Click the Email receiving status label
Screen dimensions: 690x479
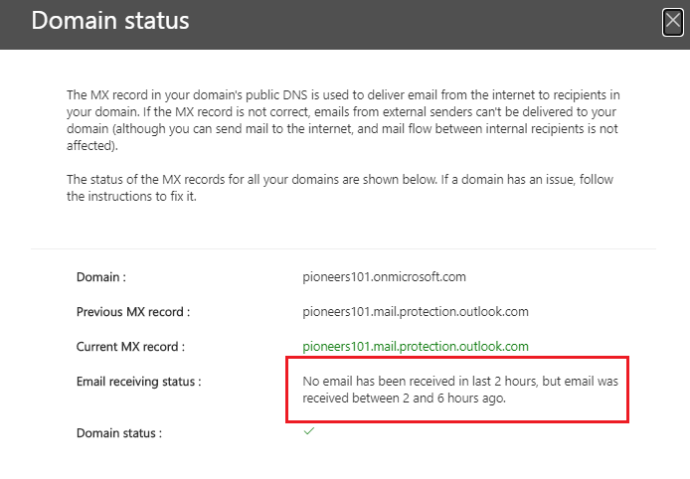138,382
